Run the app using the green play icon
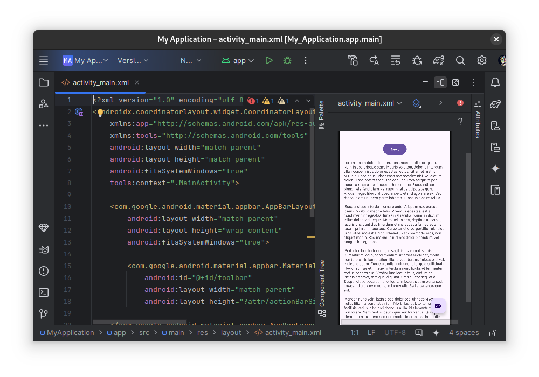 click(x=269, y=60)
